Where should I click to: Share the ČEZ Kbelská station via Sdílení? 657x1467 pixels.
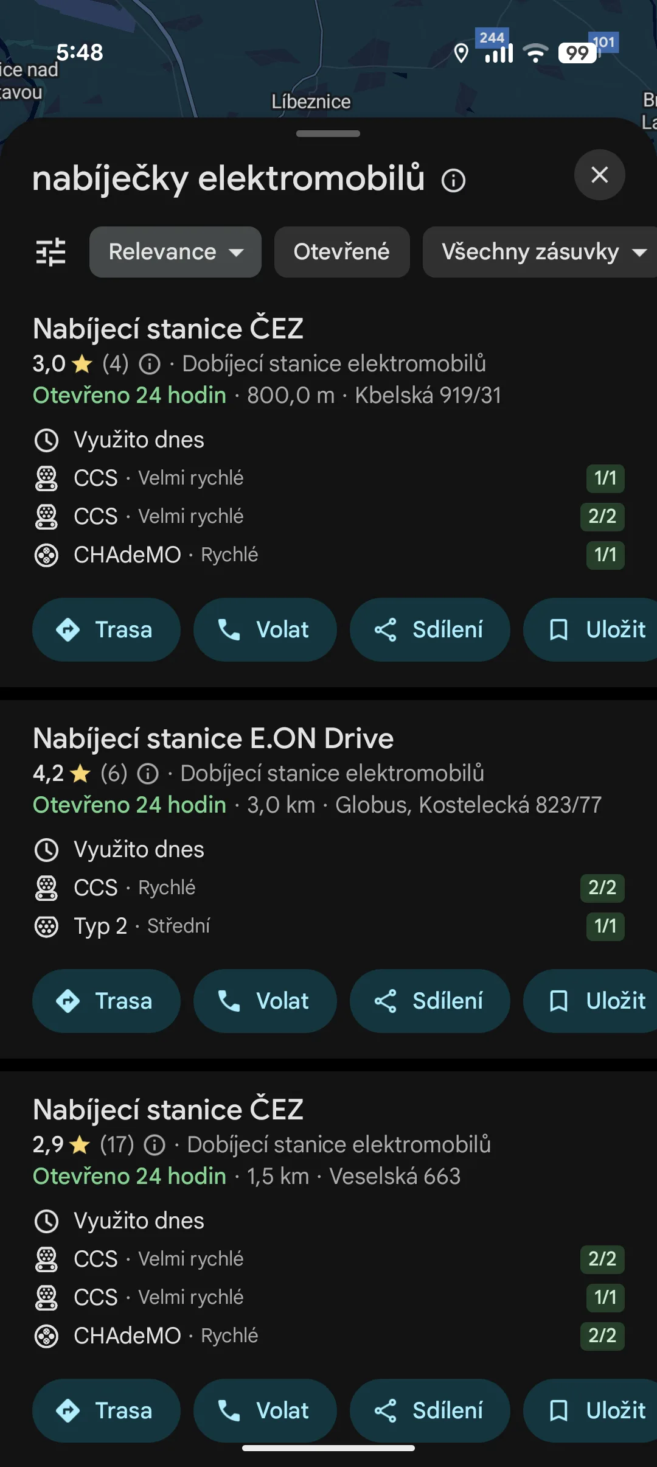[429, 629]
